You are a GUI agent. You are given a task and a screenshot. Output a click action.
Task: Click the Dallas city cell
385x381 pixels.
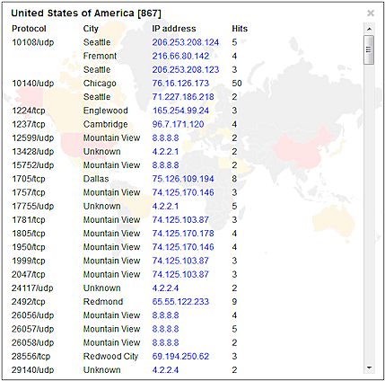tap(96, 179)
